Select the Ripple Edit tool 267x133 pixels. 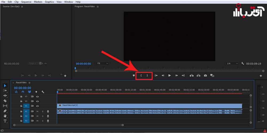click(5, 96)
